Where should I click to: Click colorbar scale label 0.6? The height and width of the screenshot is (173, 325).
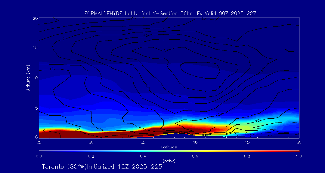[x=195, y=156]
